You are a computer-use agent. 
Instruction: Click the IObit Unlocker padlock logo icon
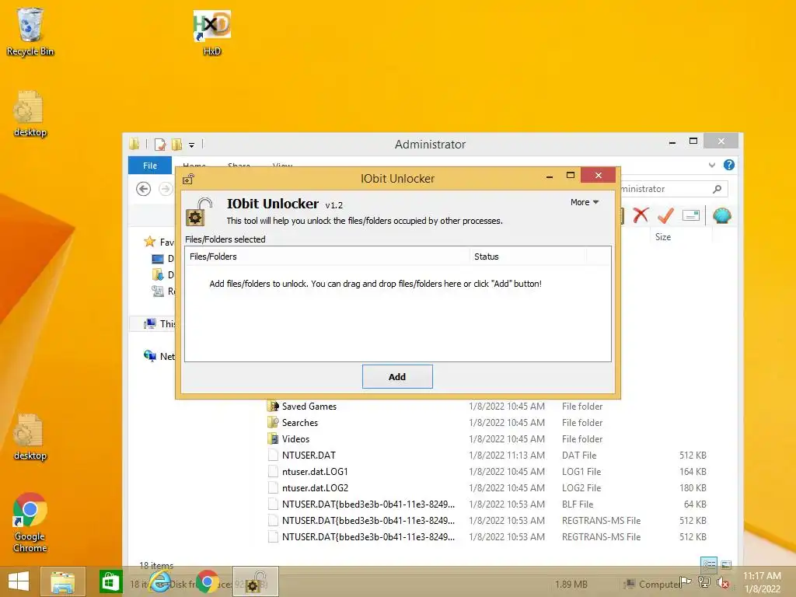[199, 211]
